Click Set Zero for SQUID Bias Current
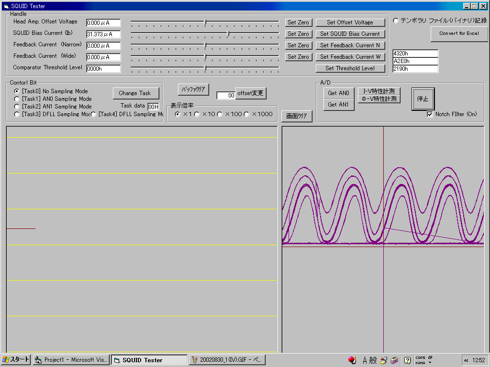Viewport: 490px width, 367px height. pyautogui.click(x=299, y=34)
